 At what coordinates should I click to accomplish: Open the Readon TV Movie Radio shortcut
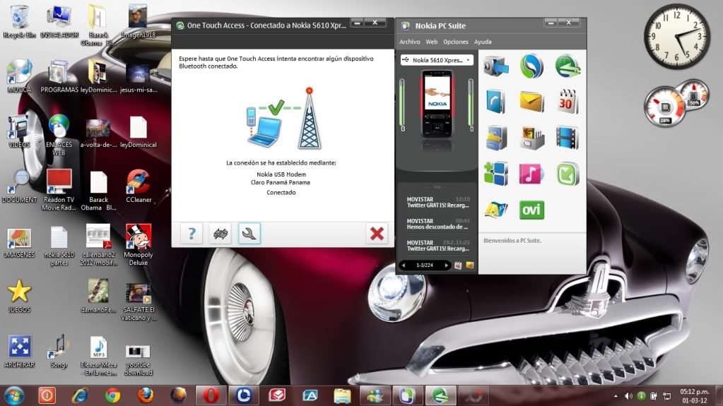59,189
